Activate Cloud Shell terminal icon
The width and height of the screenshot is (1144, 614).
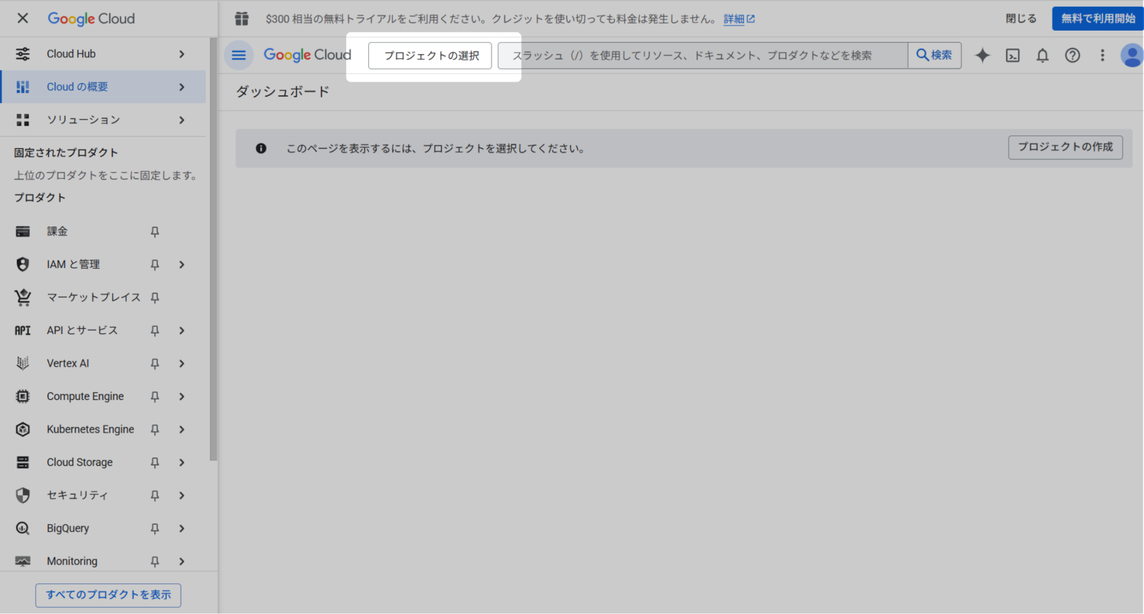(1012, 55)
